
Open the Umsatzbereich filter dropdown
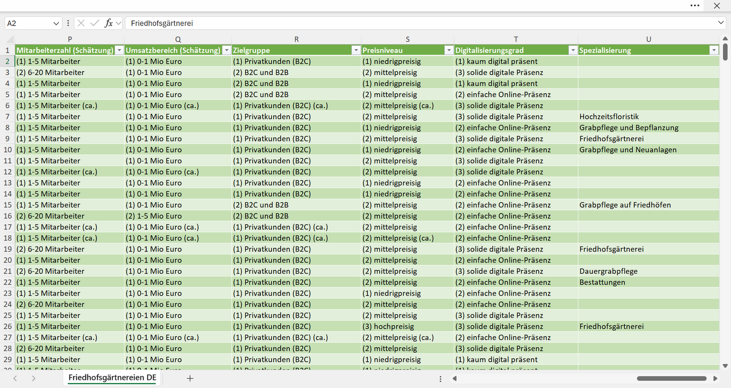(x=226, y=50)
